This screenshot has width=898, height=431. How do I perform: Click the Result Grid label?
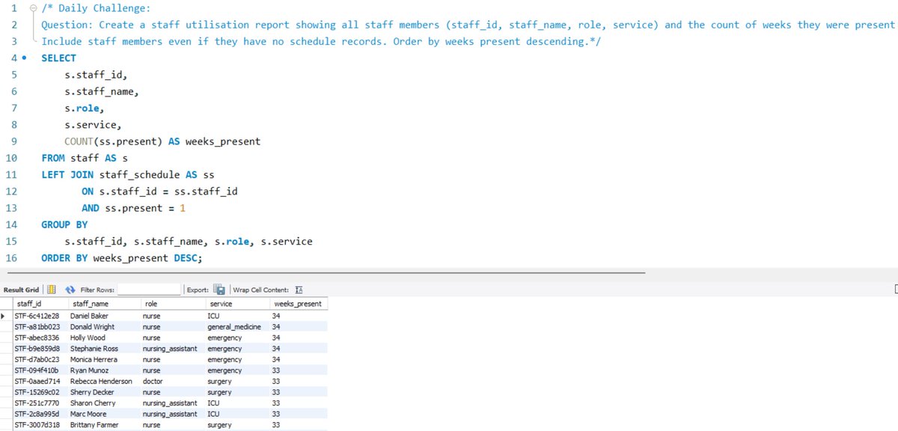22,290
